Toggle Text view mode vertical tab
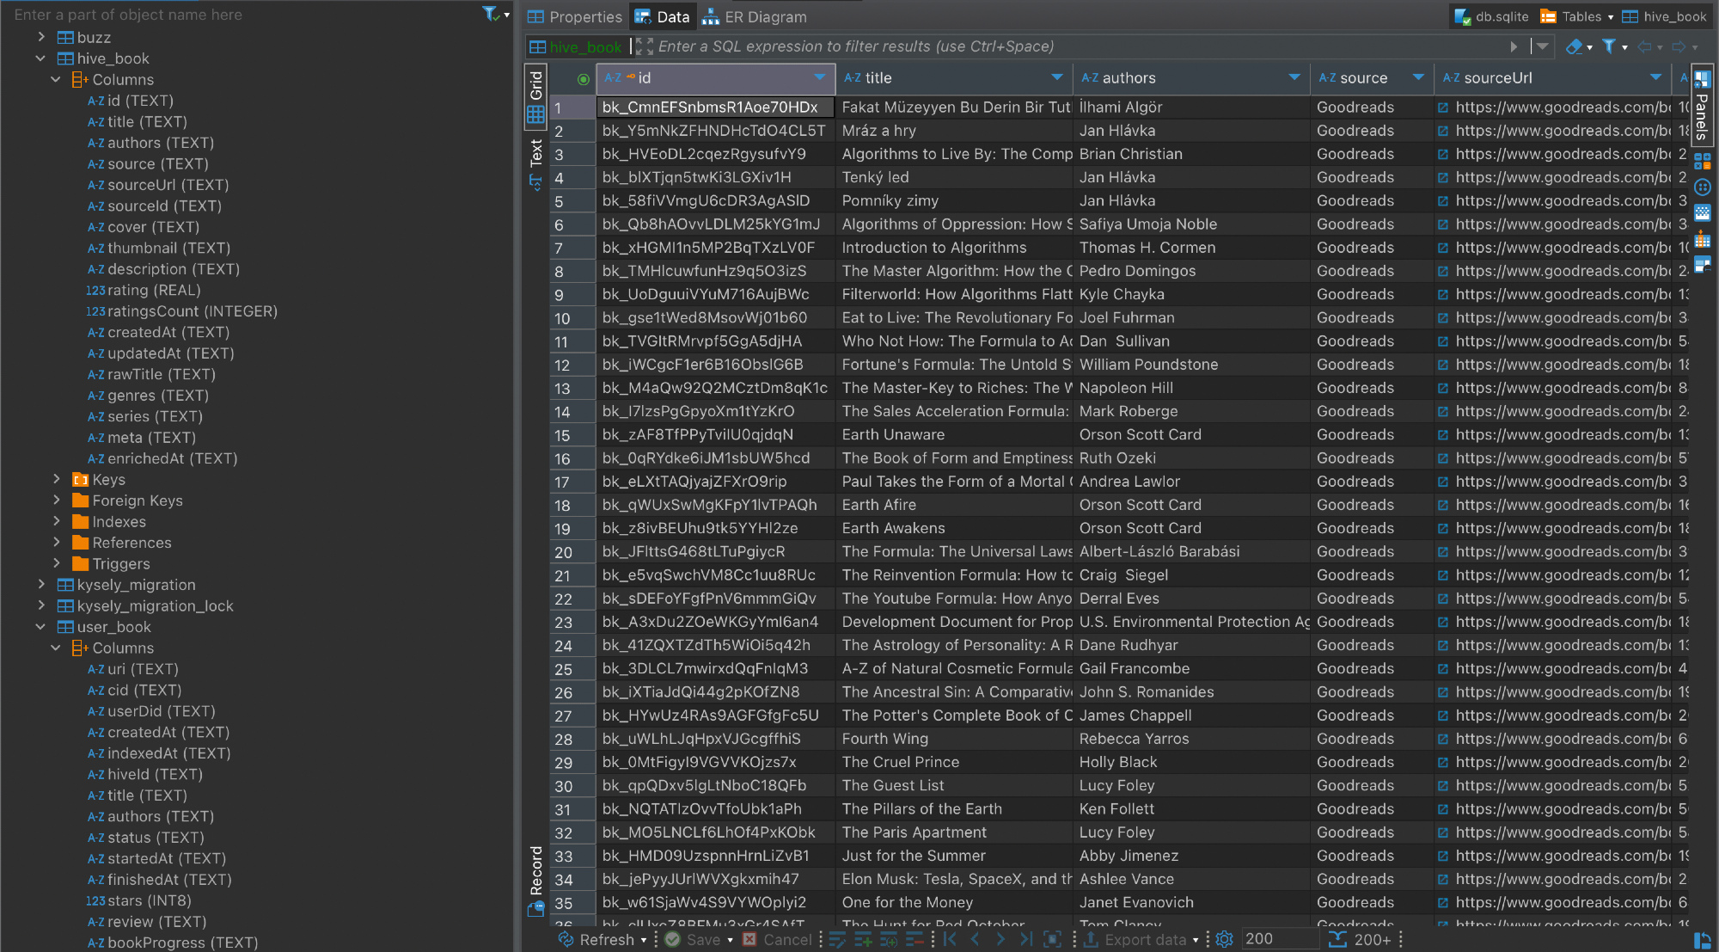Viewport: 1719px width, 952px height. pyautogui.click(x=535, y=153)
